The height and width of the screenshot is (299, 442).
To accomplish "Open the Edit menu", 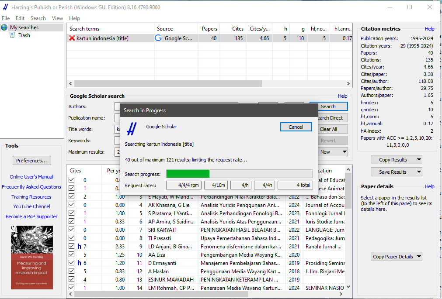I will 20,18.
